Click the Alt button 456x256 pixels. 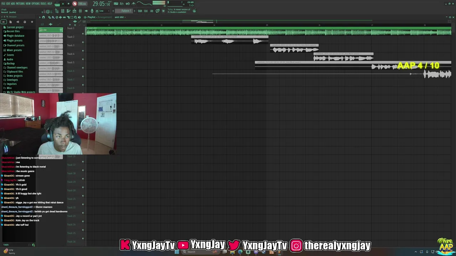pos(152,11)
